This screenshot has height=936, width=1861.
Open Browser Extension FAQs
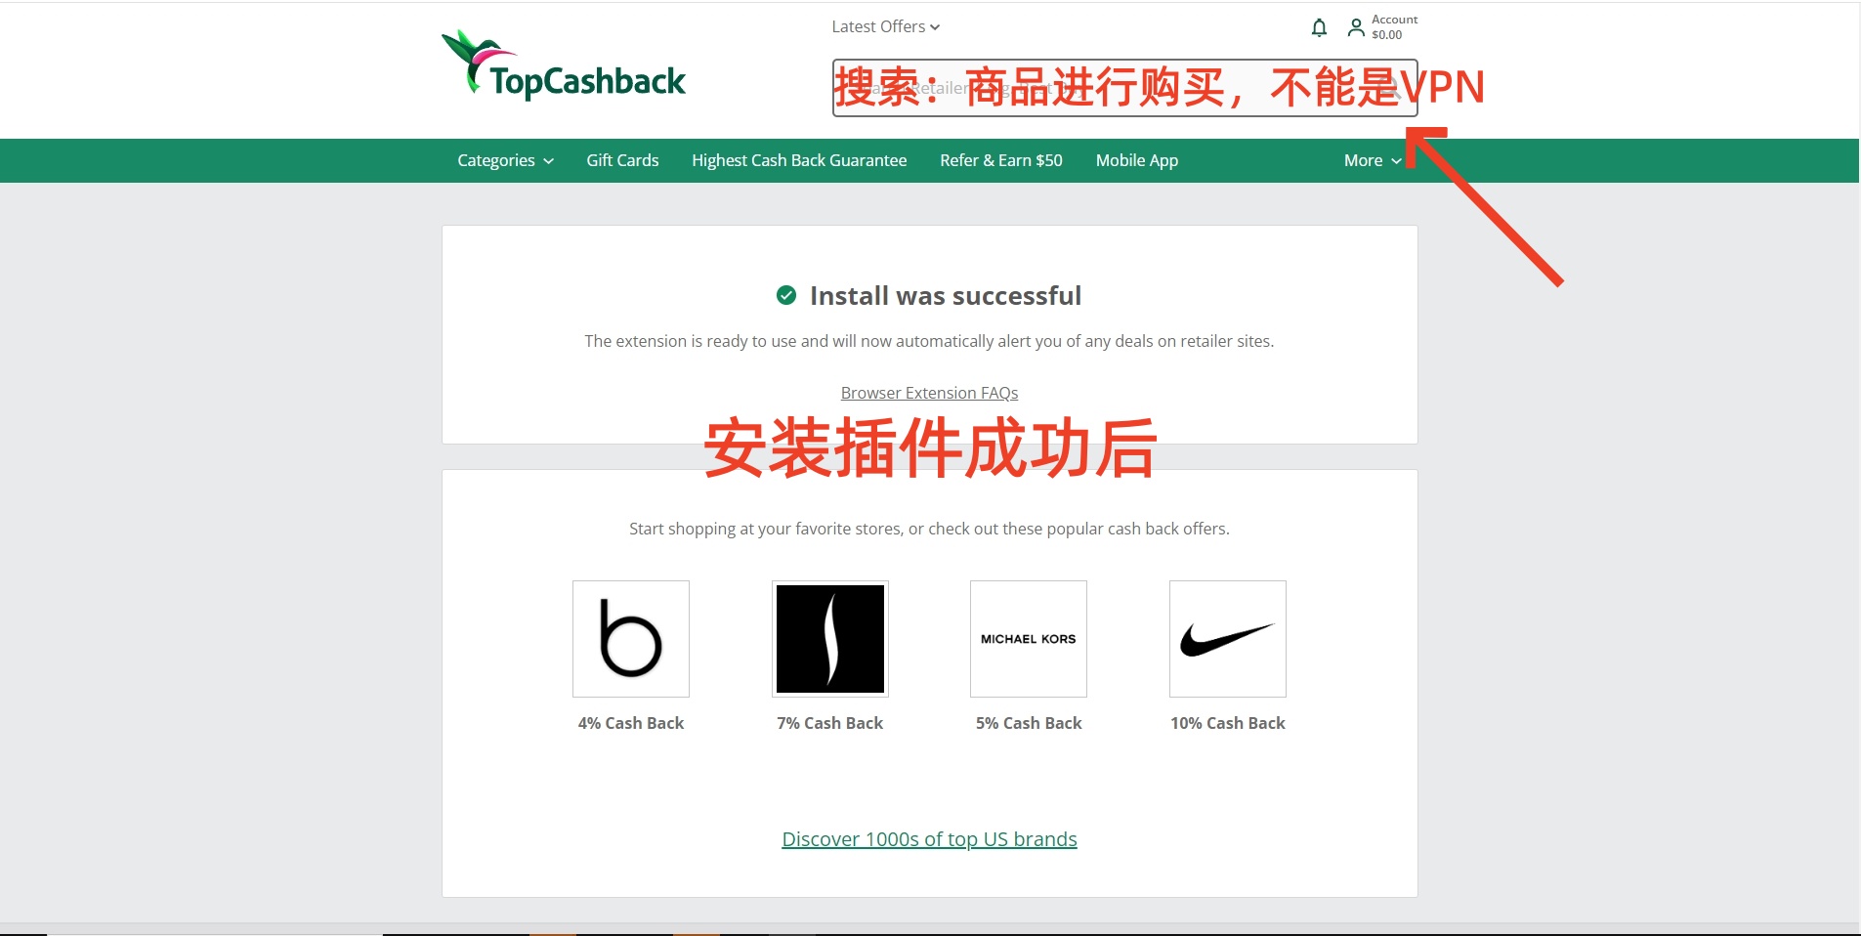928,393
